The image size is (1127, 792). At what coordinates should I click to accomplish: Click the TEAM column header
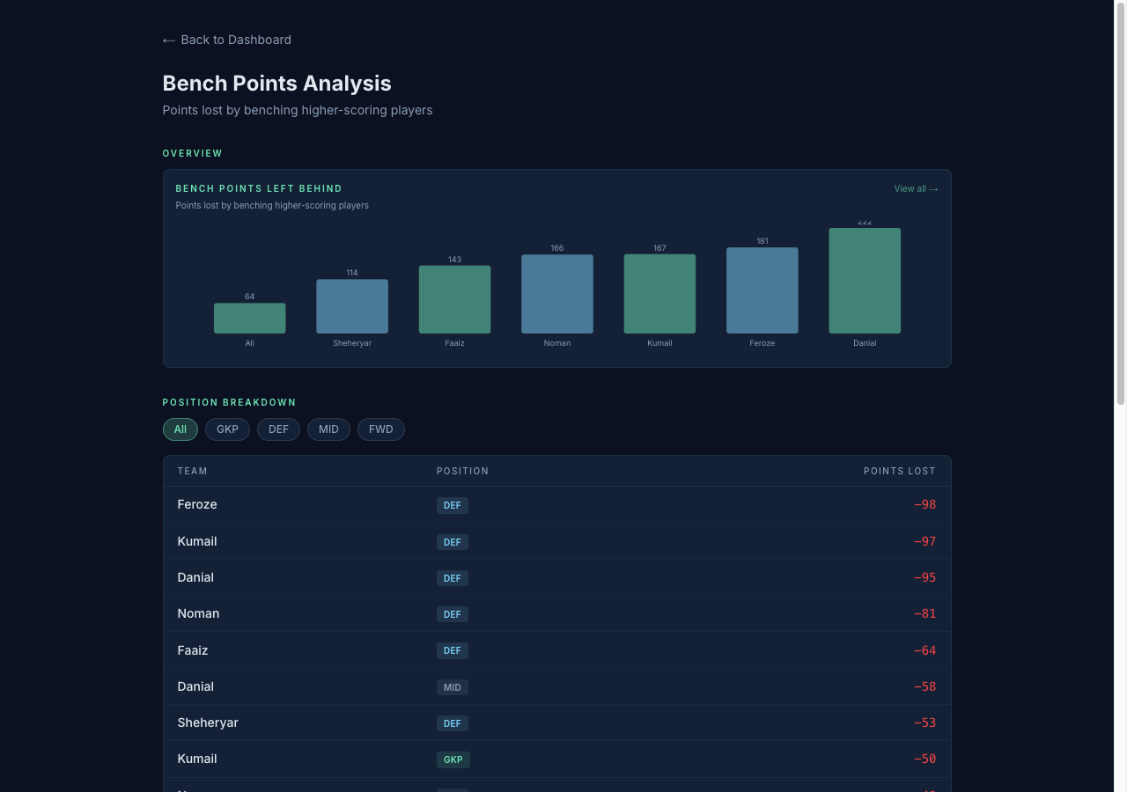click(192, 471)
